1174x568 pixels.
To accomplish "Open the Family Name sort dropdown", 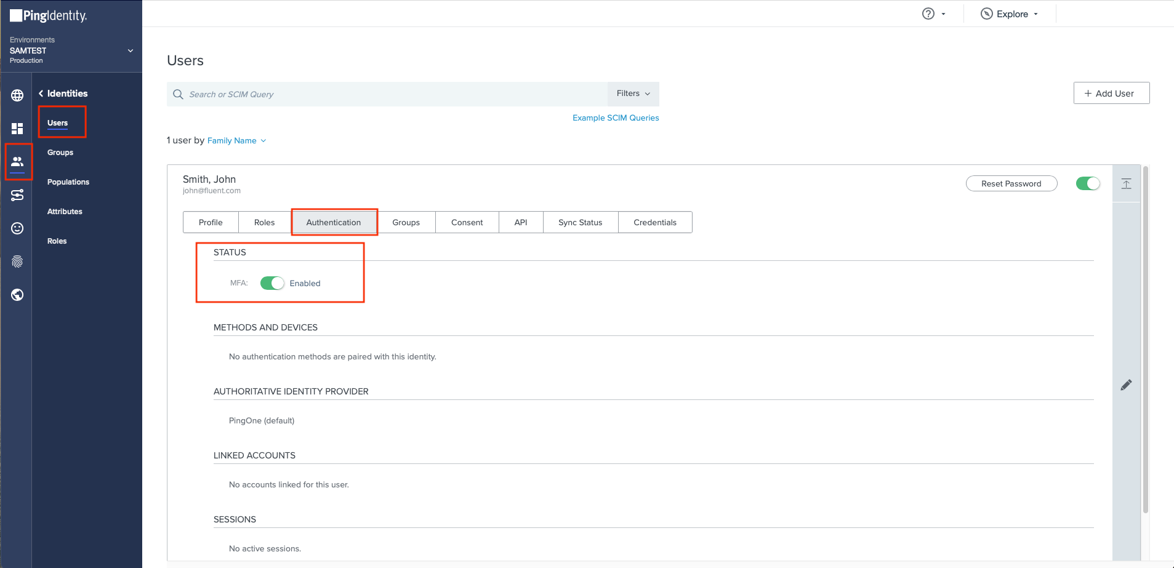I will point(236,141).
